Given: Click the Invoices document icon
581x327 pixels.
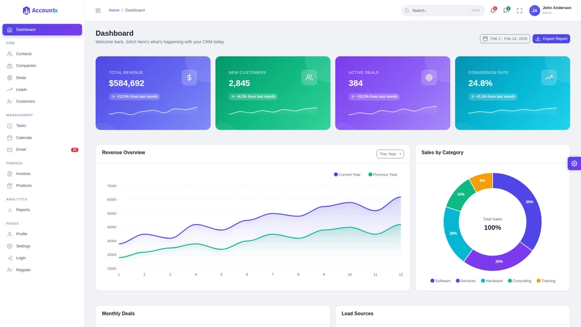Looking at the screenshot, I should 10,174.
